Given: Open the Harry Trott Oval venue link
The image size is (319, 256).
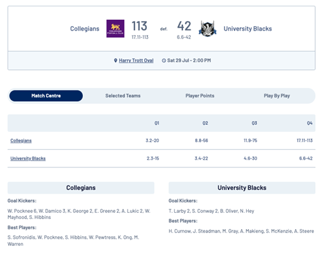Looking at the screenshot, I should (x=136, y=60).
